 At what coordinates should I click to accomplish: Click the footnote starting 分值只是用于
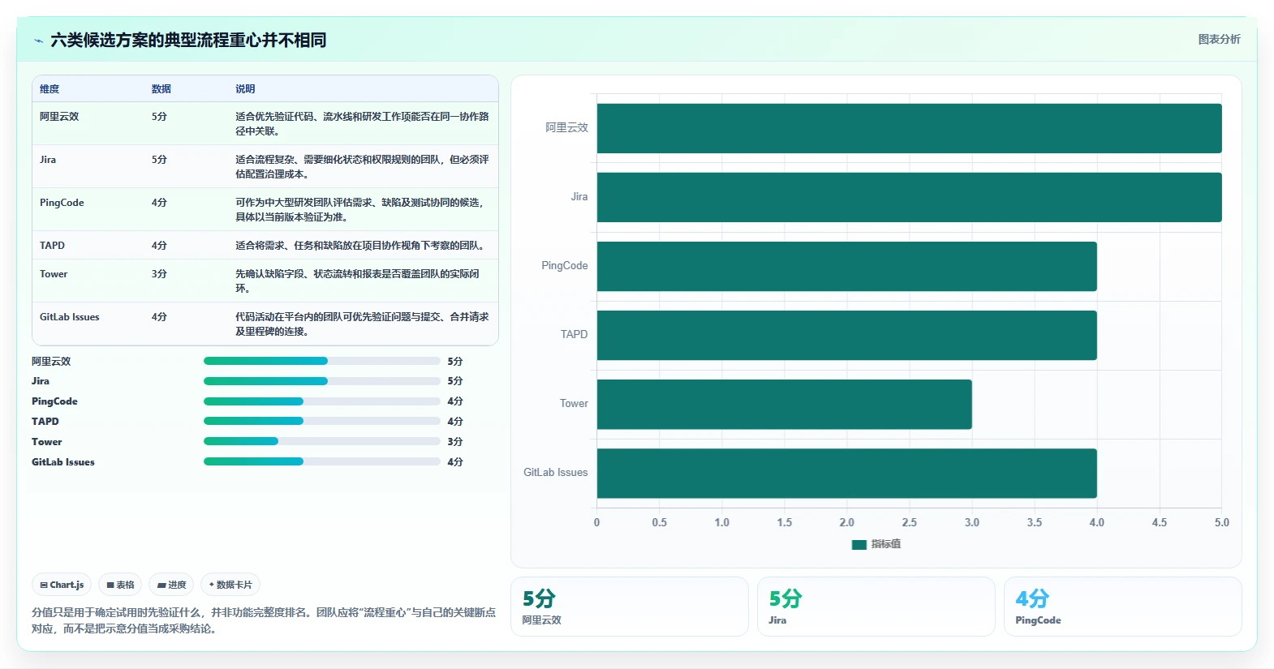(x=264, y=620)
